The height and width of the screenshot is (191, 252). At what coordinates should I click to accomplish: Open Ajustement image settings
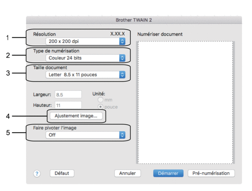click(x=76, y=116)
